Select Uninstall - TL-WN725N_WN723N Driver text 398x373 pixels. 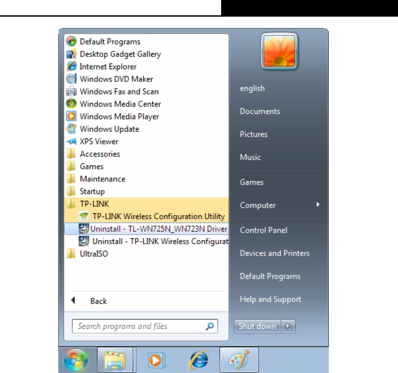point(159,229)
